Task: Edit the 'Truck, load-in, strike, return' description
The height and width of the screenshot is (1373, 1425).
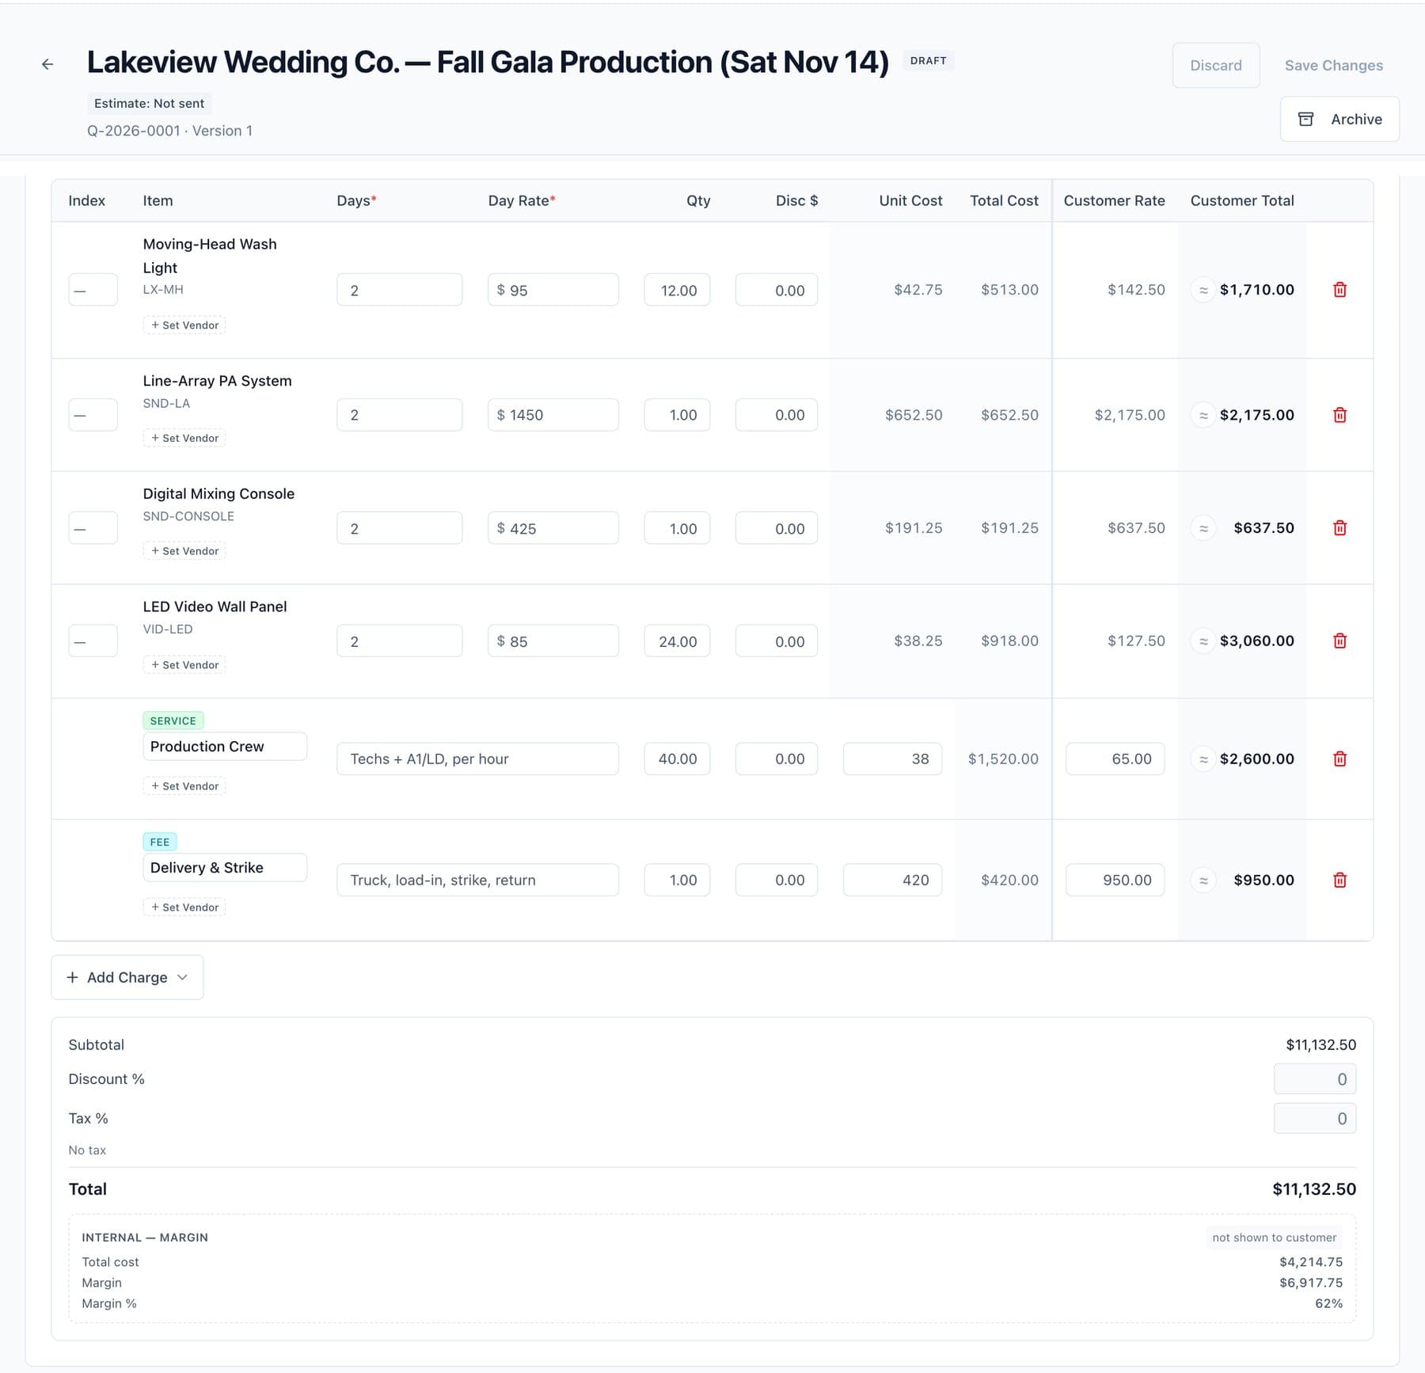Action: point(477,880)
